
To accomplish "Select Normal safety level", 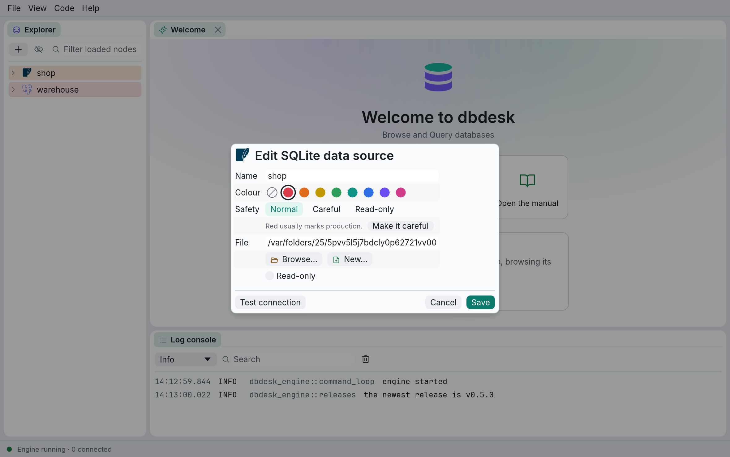I will coord(284,209).
